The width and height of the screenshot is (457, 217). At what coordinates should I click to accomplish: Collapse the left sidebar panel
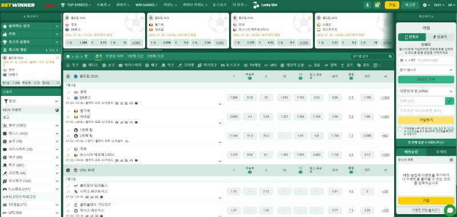[x=31, y=17]
